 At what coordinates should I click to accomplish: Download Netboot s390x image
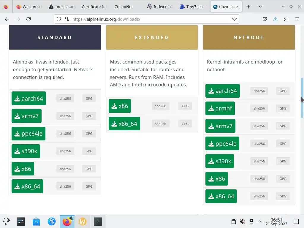pyautogui.click(x=220, y=161)
